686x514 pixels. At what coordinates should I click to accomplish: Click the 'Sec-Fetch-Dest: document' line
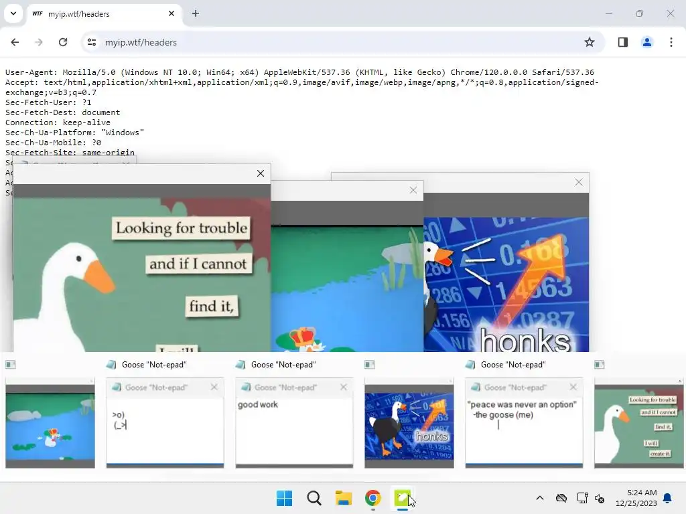tap(62, 112)
